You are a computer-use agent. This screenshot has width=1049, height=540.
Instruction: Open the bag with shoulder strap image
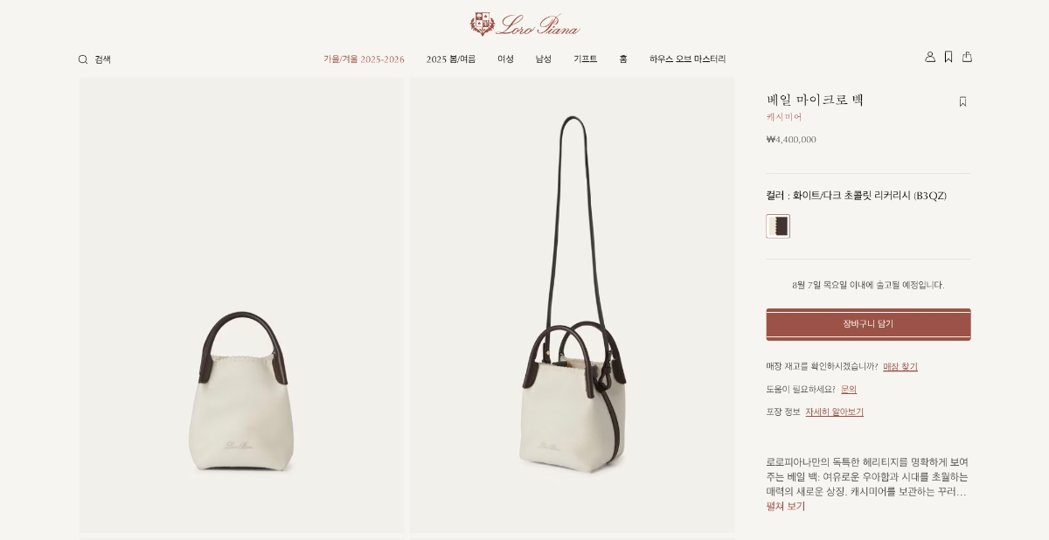573,306
